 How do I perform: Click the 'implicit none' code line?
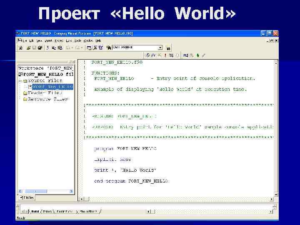pos(112,159)
